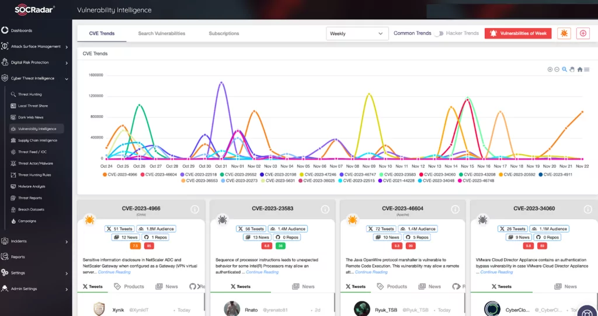The width and height of the screenshot is (598, 316).
Task: Open the chart hamburger menu
Action: [x=586, y=70]
